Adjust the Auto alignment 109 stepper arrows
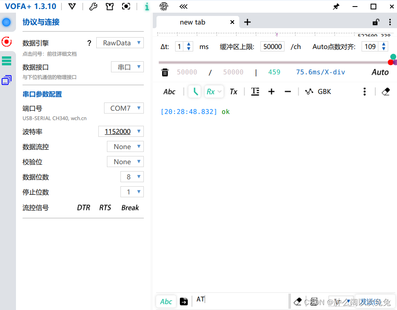The width and height of the screenshot is (397, 310). point(384,47)
